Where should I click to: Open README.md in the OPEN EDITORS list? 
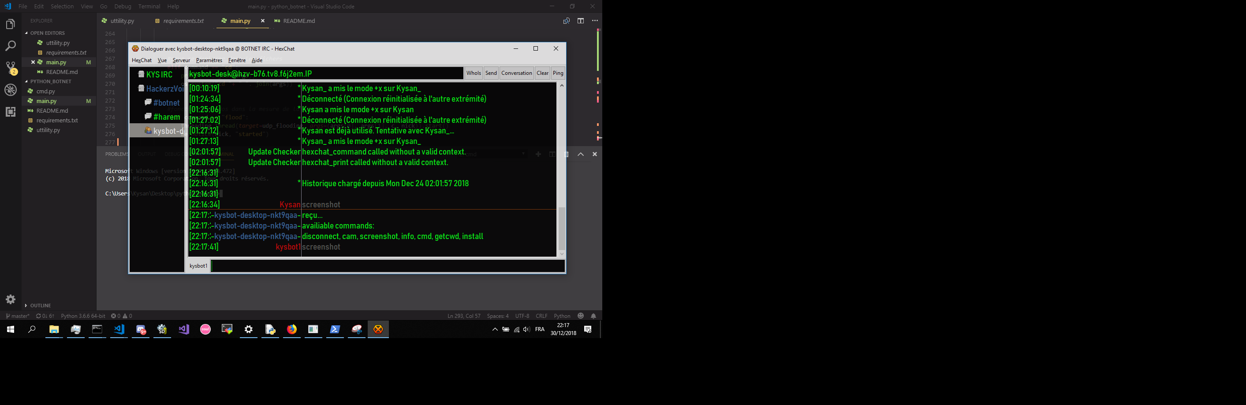pyautogui.click(x=62, y=72)
